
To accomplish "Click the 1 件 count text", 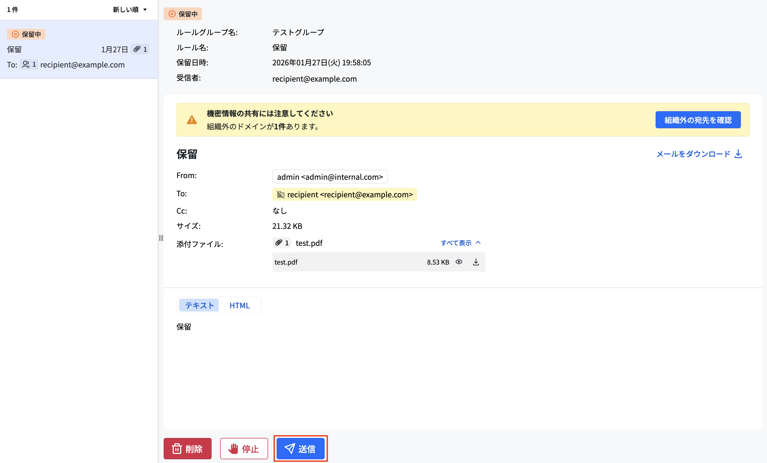I will click(13, 10).
